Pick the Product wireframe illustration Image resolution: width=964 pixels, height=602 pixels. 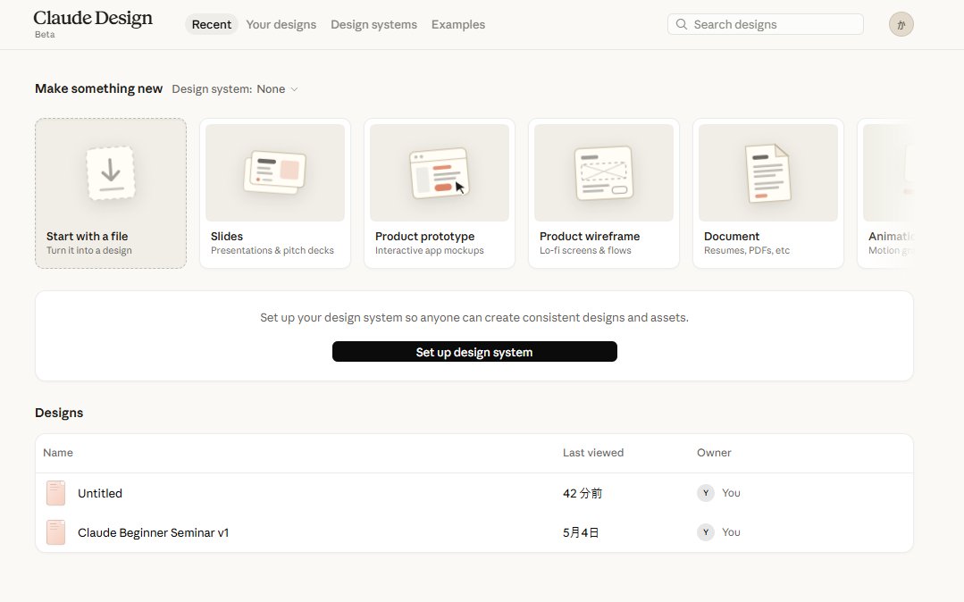[x=604, y=172]
